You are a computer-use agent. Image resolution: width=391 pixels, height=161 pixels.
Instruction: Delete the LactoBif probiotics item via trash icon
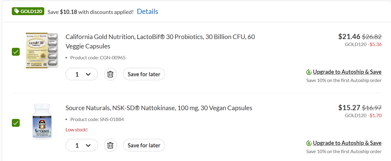(x=111, y=74)
